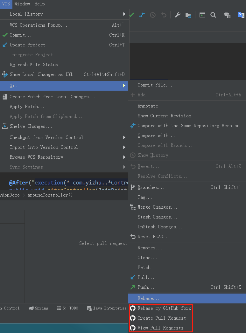246x333 pixels.
Task: Select View Pull Requests menu entry
Action: point(160,328)
